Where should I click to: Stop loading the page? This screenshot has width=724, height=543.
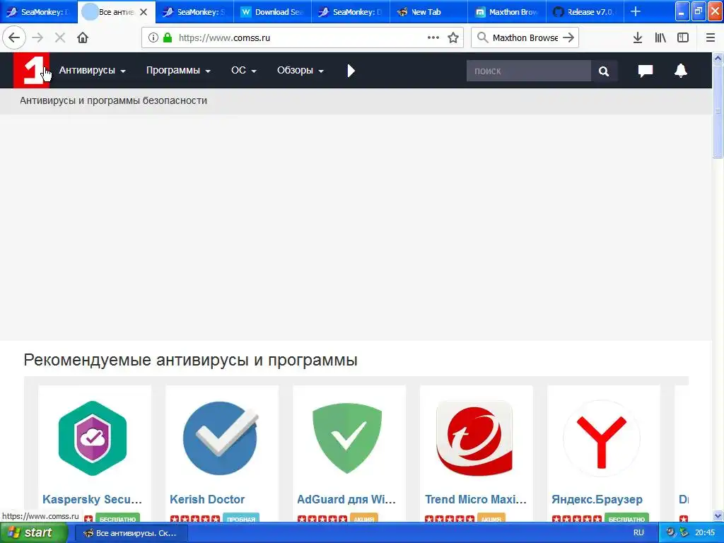[x=60, y=38]
